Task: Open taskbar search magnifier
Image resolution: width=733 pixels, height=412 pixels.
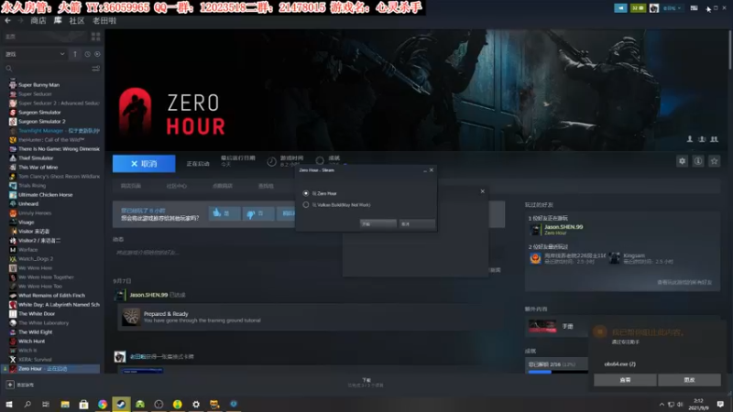Action: click(x=27, y=404)
